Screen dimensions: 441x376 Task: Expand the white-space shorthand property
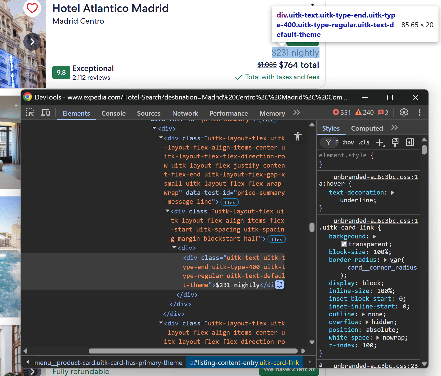point(378,338)
